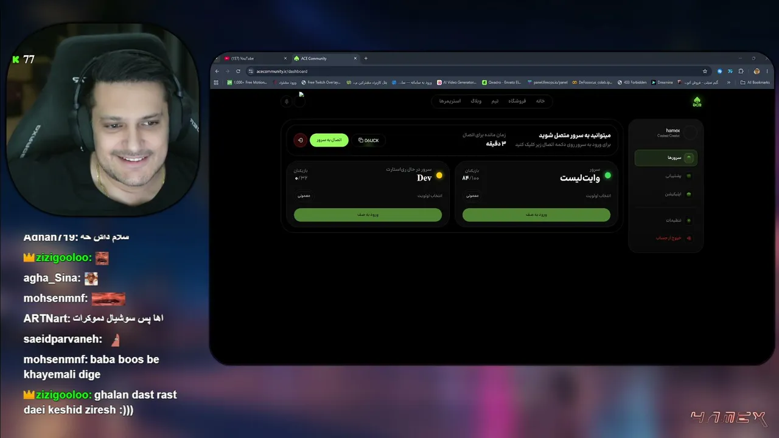
Task: Click the Dev server name text
Action: point(424,178)
